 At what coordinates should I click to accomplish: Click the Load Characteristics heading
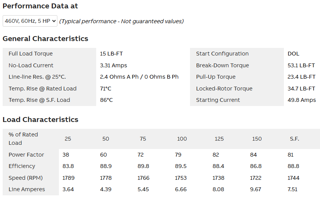[x=40, y=120]
